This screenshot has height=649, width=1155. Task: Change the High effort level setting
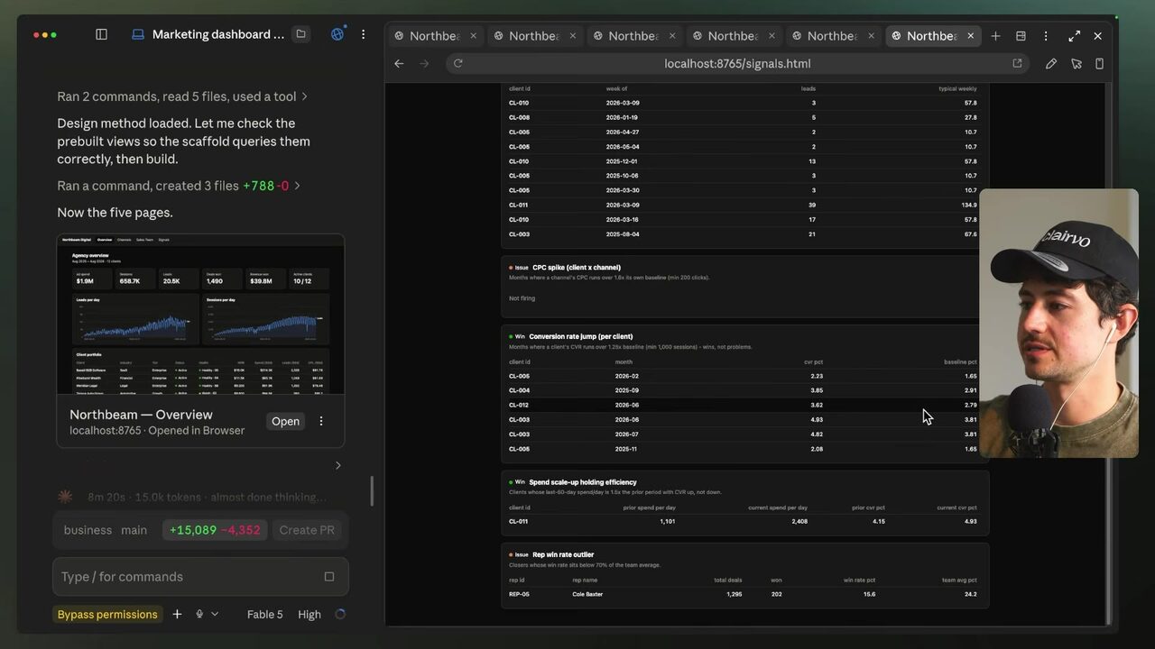tap(310, 614)
